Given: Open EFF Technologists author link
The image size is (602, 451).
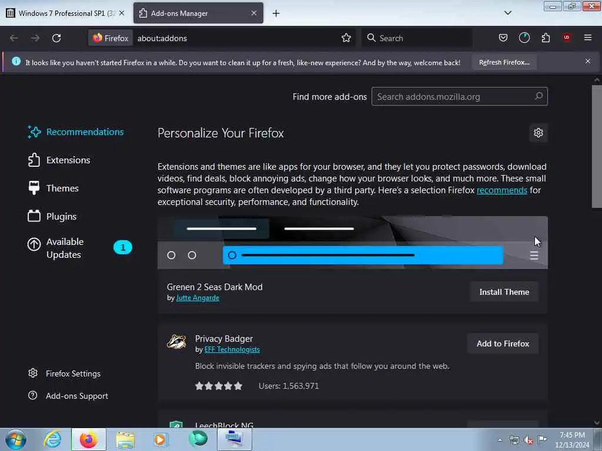Looking at the screenshot, I should point(232,349).
